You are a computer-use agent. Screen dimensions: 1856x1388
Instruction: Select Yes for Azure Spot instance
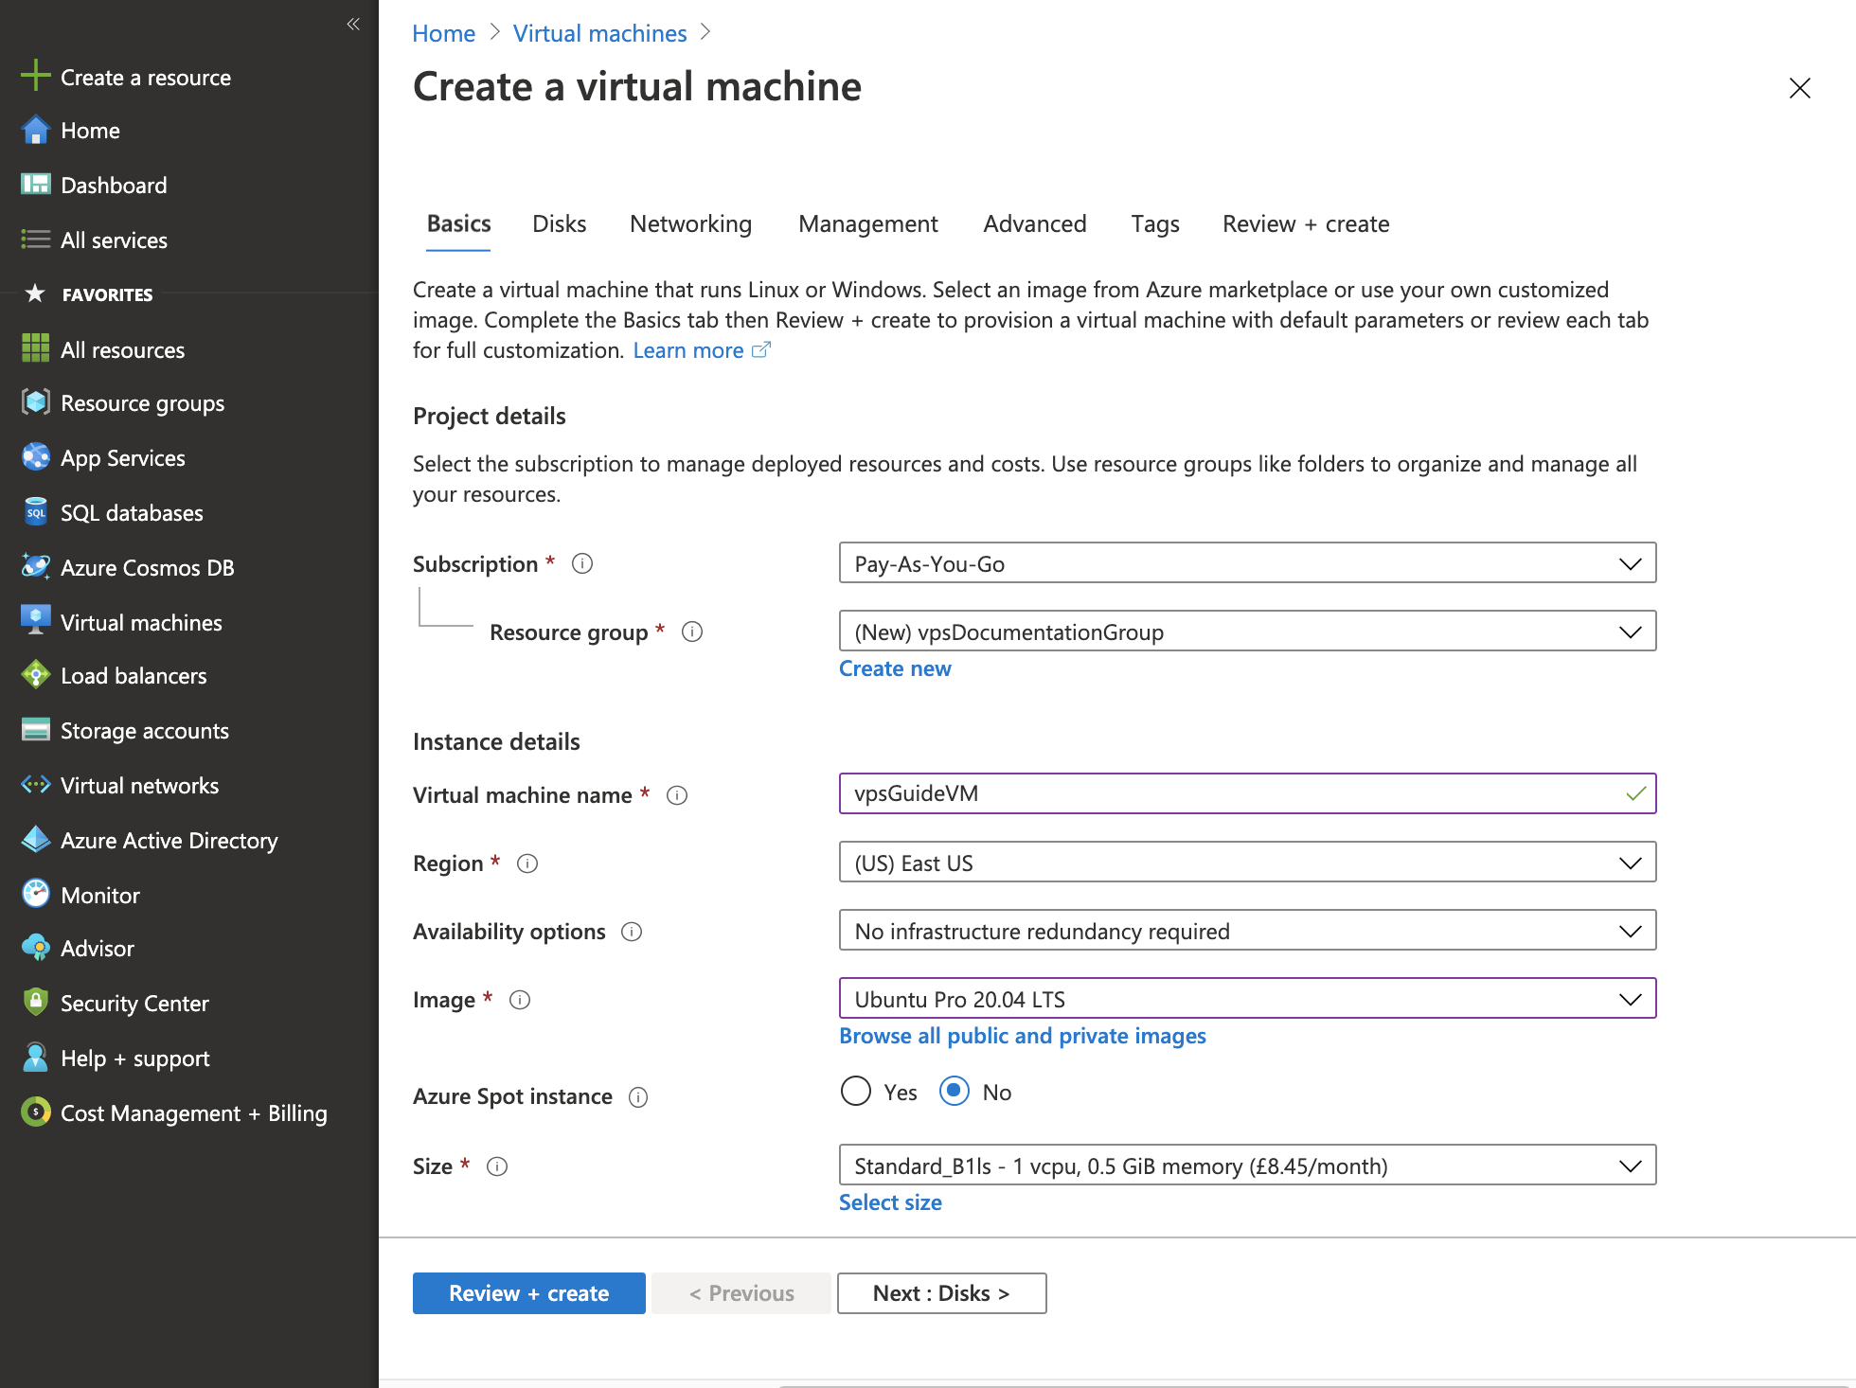(856, 1092)
